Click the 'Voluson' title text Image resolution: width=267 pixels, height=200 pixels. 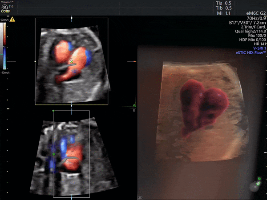point(7,2)
